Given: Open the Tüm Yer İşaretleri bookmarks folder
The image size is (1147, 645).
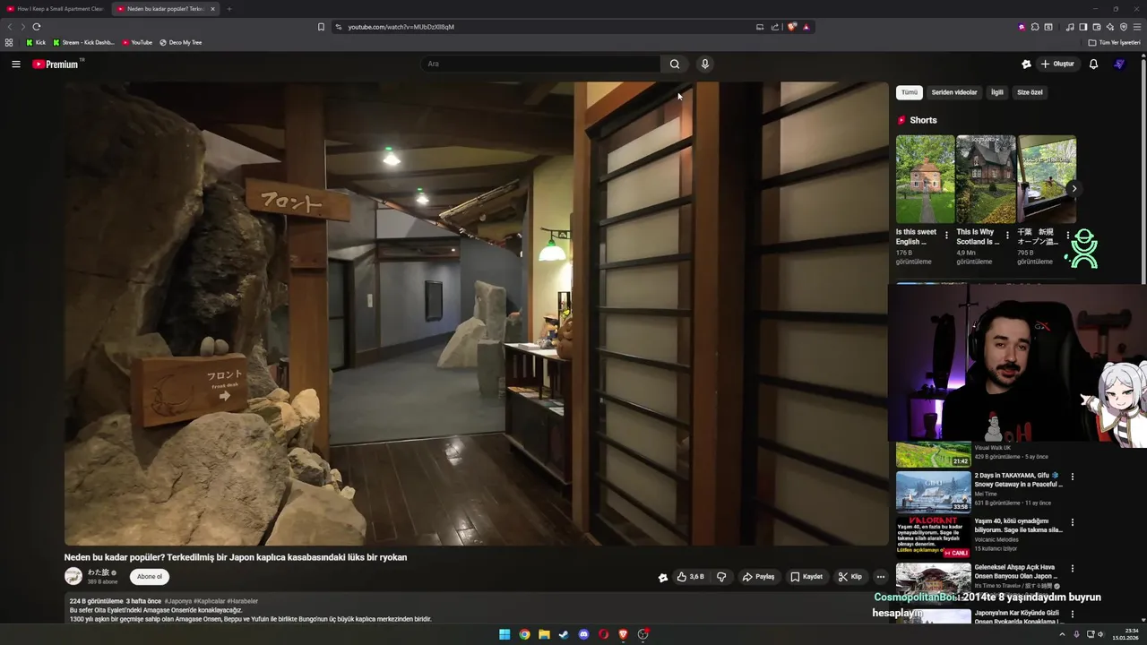Looking at the screenshot, I should tap(1115, 42).
